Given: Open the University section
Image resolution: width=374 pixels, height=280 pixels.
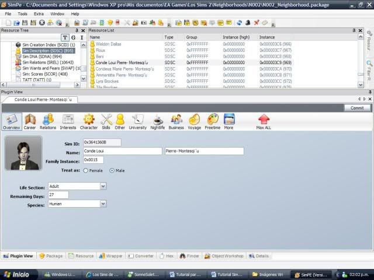Looking at the screenshot, I should click(138, 122).
